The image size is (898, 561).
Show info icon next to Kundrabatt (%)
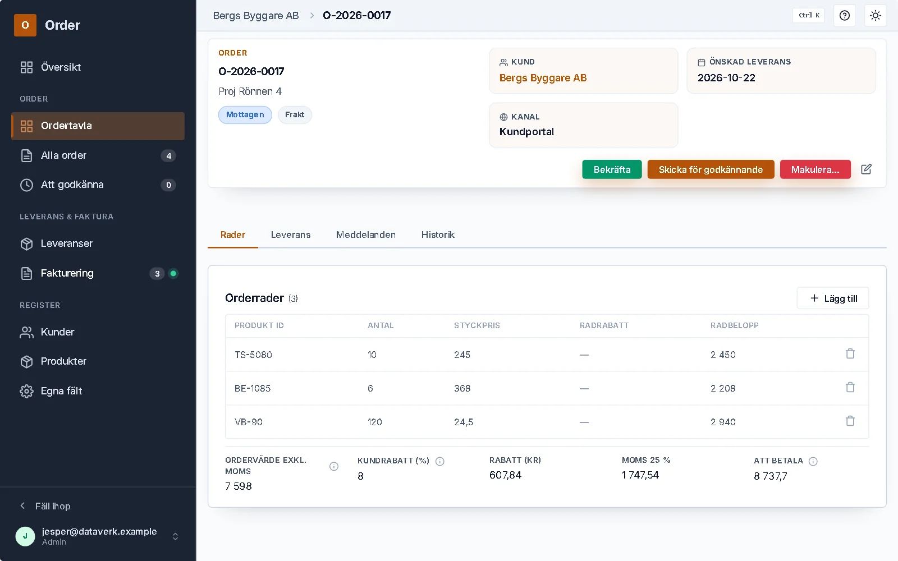point(440,461)
